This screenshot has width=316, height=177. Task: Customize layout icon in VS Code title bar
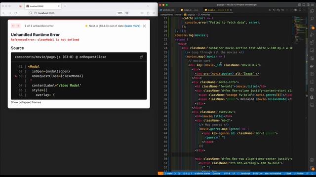point(313,5)
